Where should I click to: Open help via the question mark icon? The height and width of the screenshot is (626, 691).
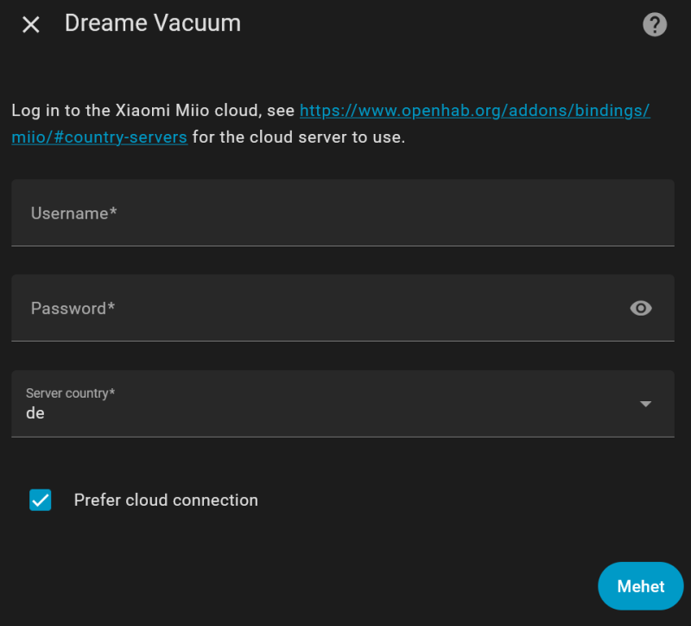coord(655,24)
